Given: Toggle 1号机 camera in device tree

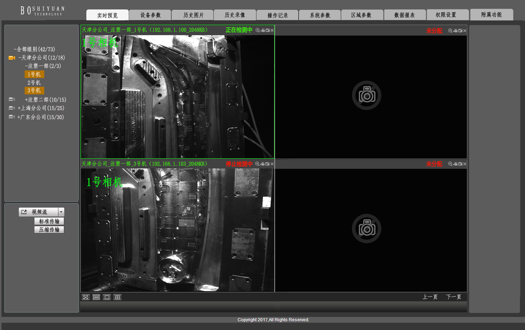Looking at the screenshot, I should pos(34,74).
